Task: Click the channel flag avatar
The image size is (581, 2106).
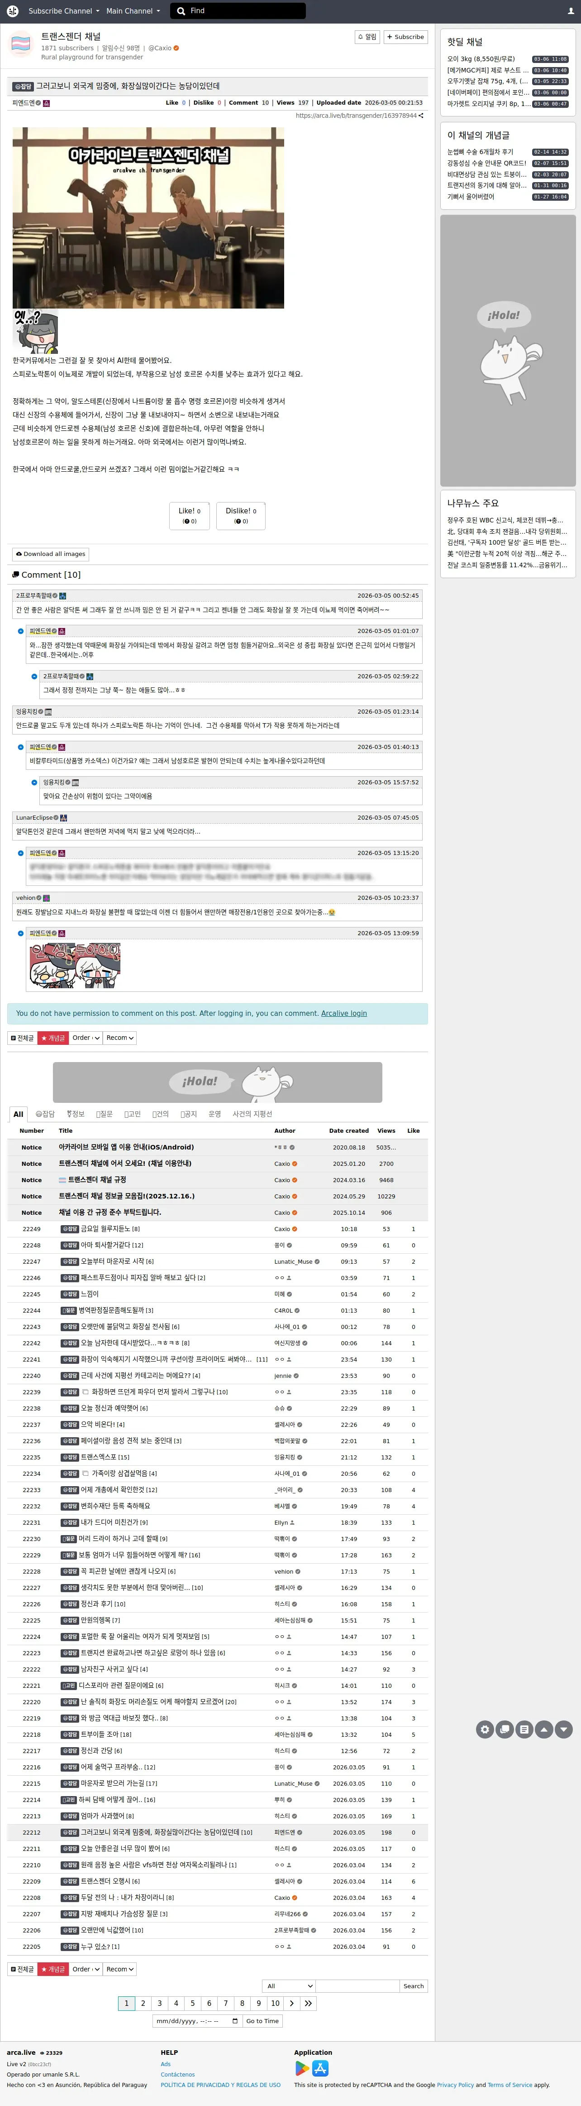Action: point(20,43)
